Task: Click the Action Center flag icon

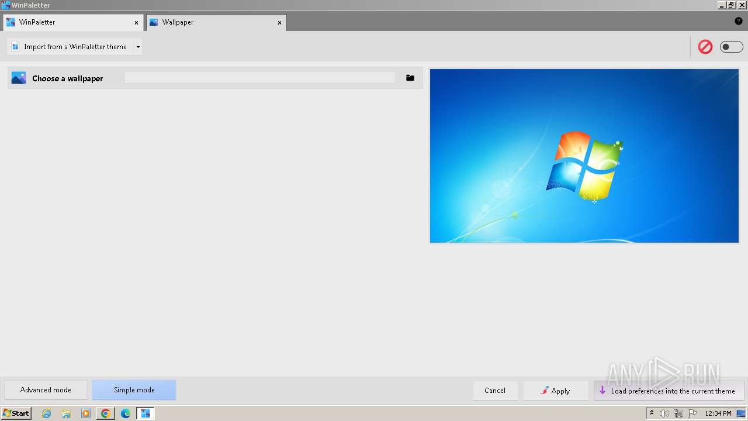Action: coord(692,413)
